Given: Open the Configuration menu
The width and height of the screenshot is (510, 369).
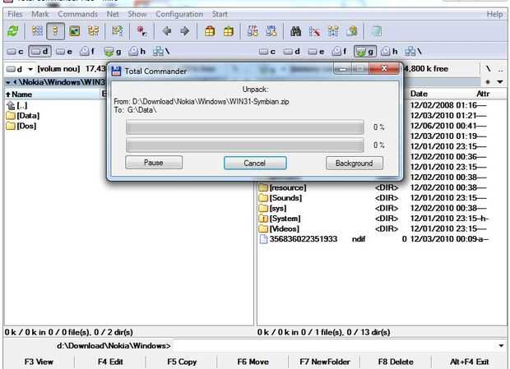Looking at the screenshot, I should tap(179, 14).
